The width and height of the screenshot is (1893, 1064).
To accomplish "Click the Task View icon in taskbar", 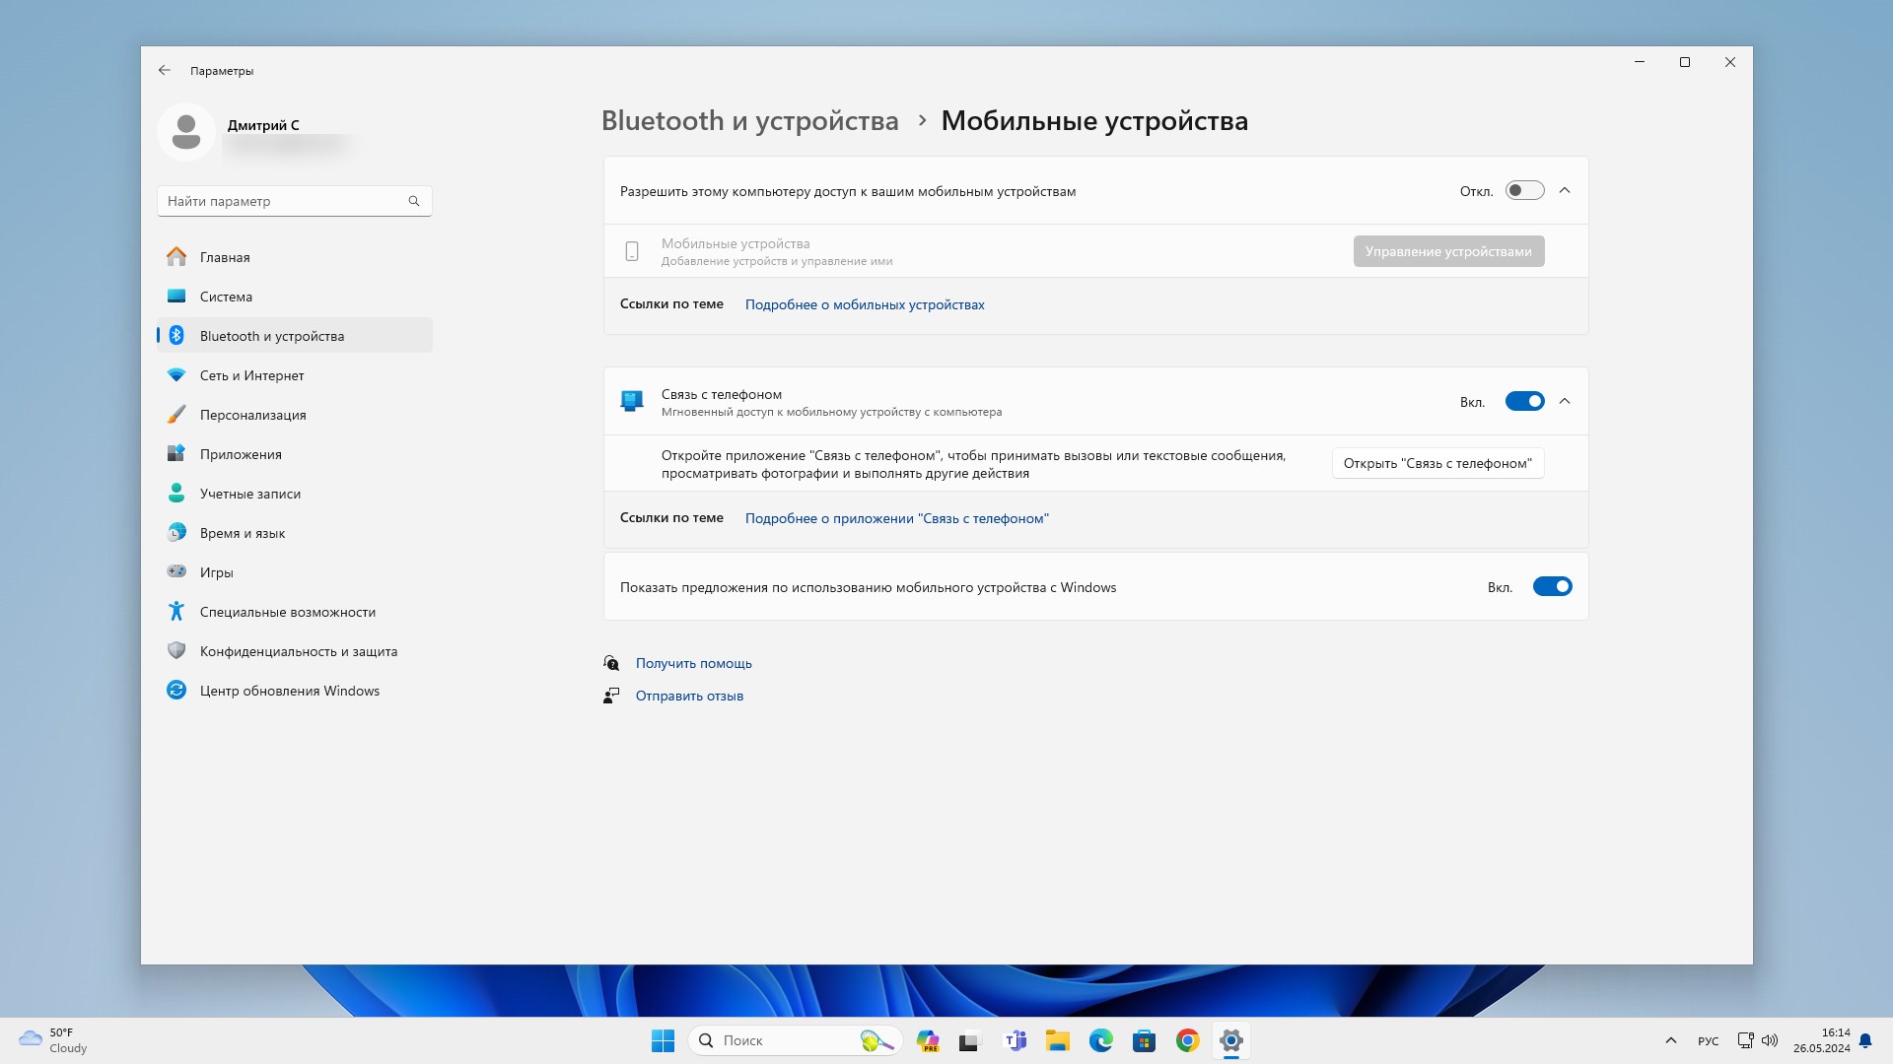I will tap(971, 1040).
